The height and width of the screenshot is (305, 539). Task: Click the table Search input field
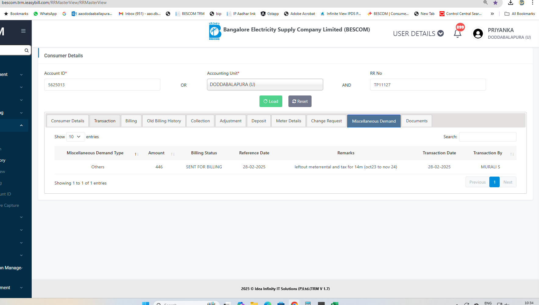click(x=488, y=137)
